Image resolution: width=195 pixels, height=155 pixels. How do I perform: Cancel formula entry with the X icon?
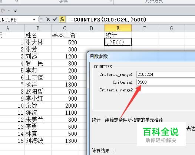point(48,19)
